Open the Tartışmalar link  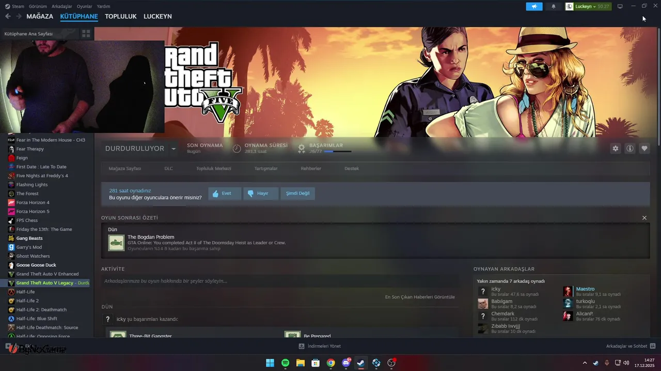point(266,168)
